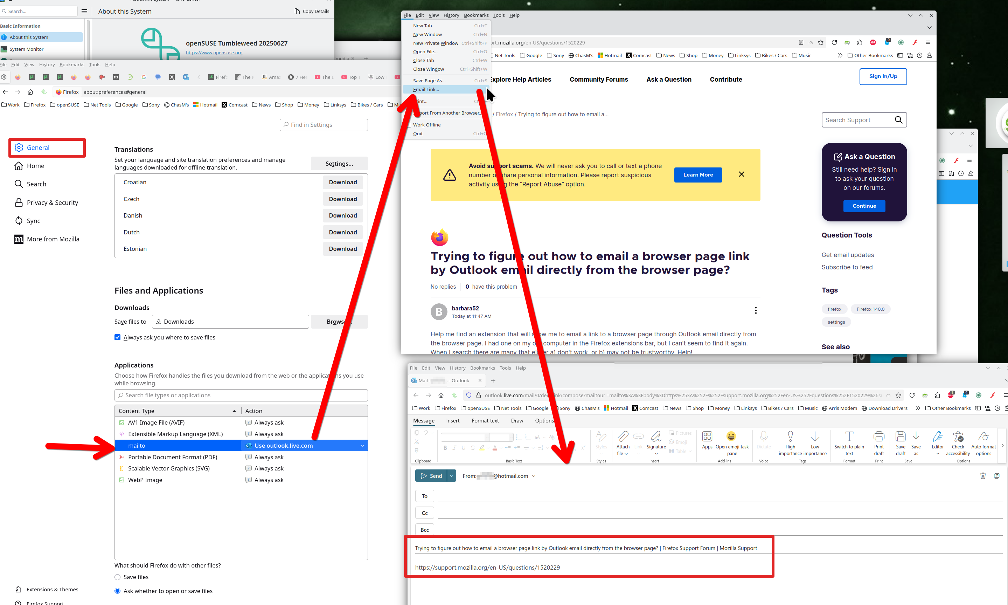Mark message as High importance

coord(790,436)
